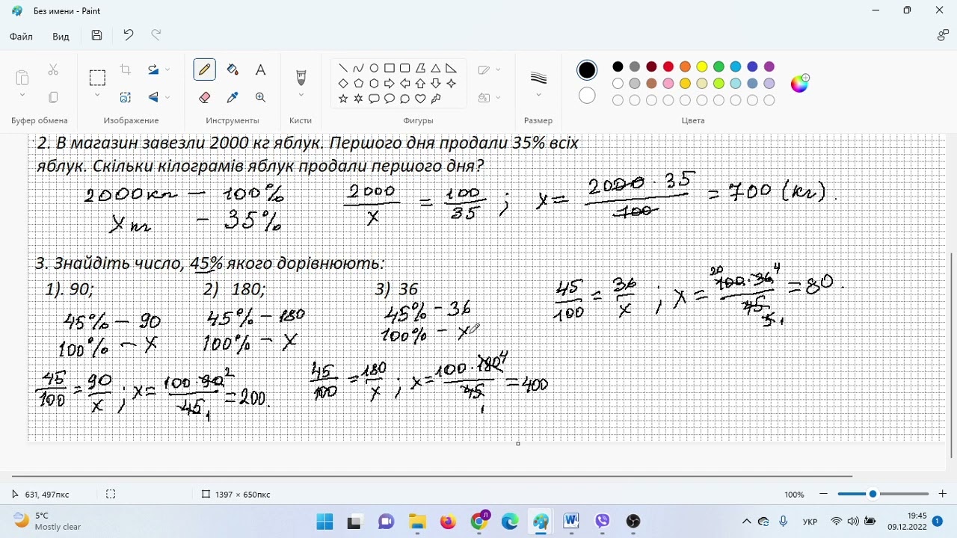Open the Brushes tool
957x538 pixels.
click(301, 77)
